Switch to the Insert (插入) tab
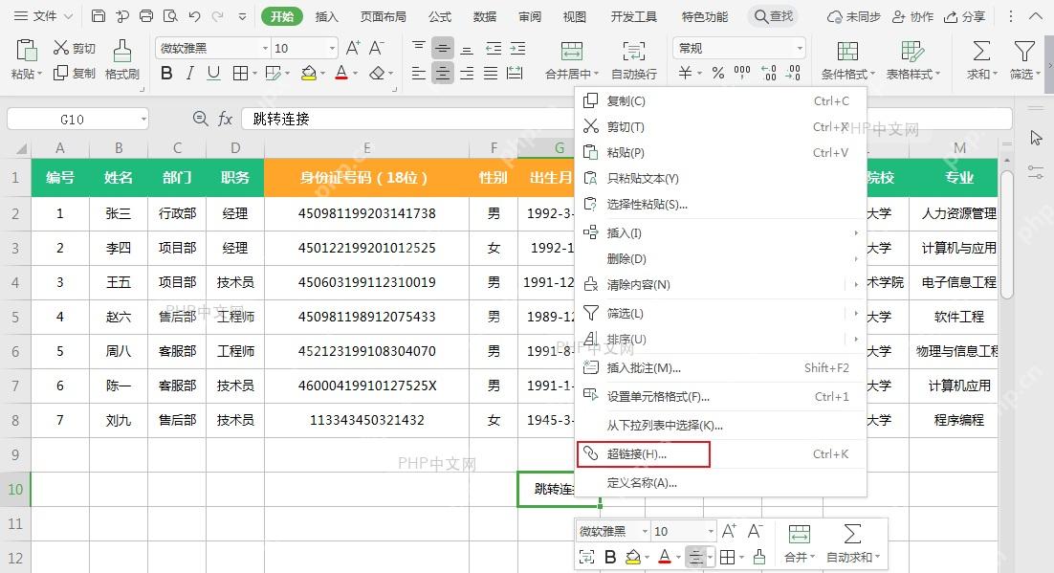The width and height of the screenshot is (1054, 573). tap(327, 16)
